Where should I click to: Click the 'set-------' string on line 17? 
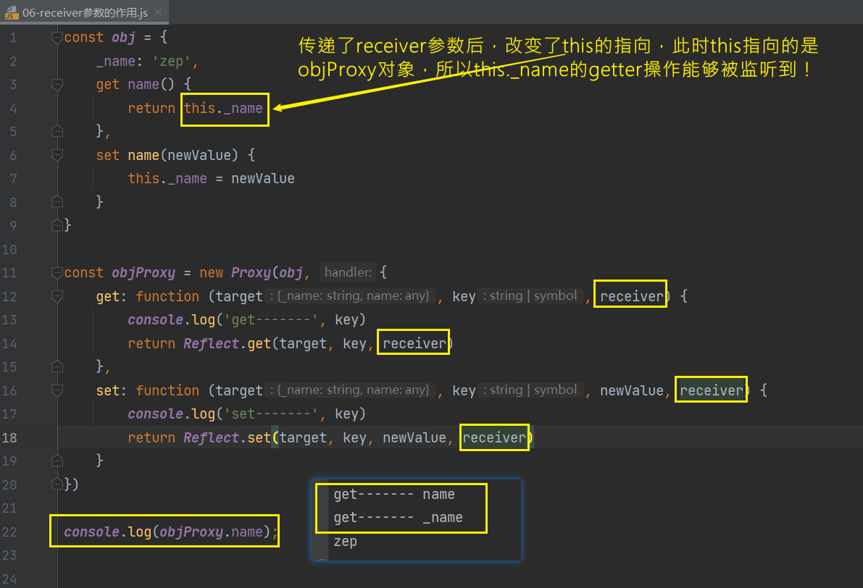tap(271, 413)
